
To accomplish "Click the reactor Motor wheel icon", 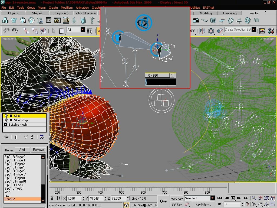I will tap(230, 21).
